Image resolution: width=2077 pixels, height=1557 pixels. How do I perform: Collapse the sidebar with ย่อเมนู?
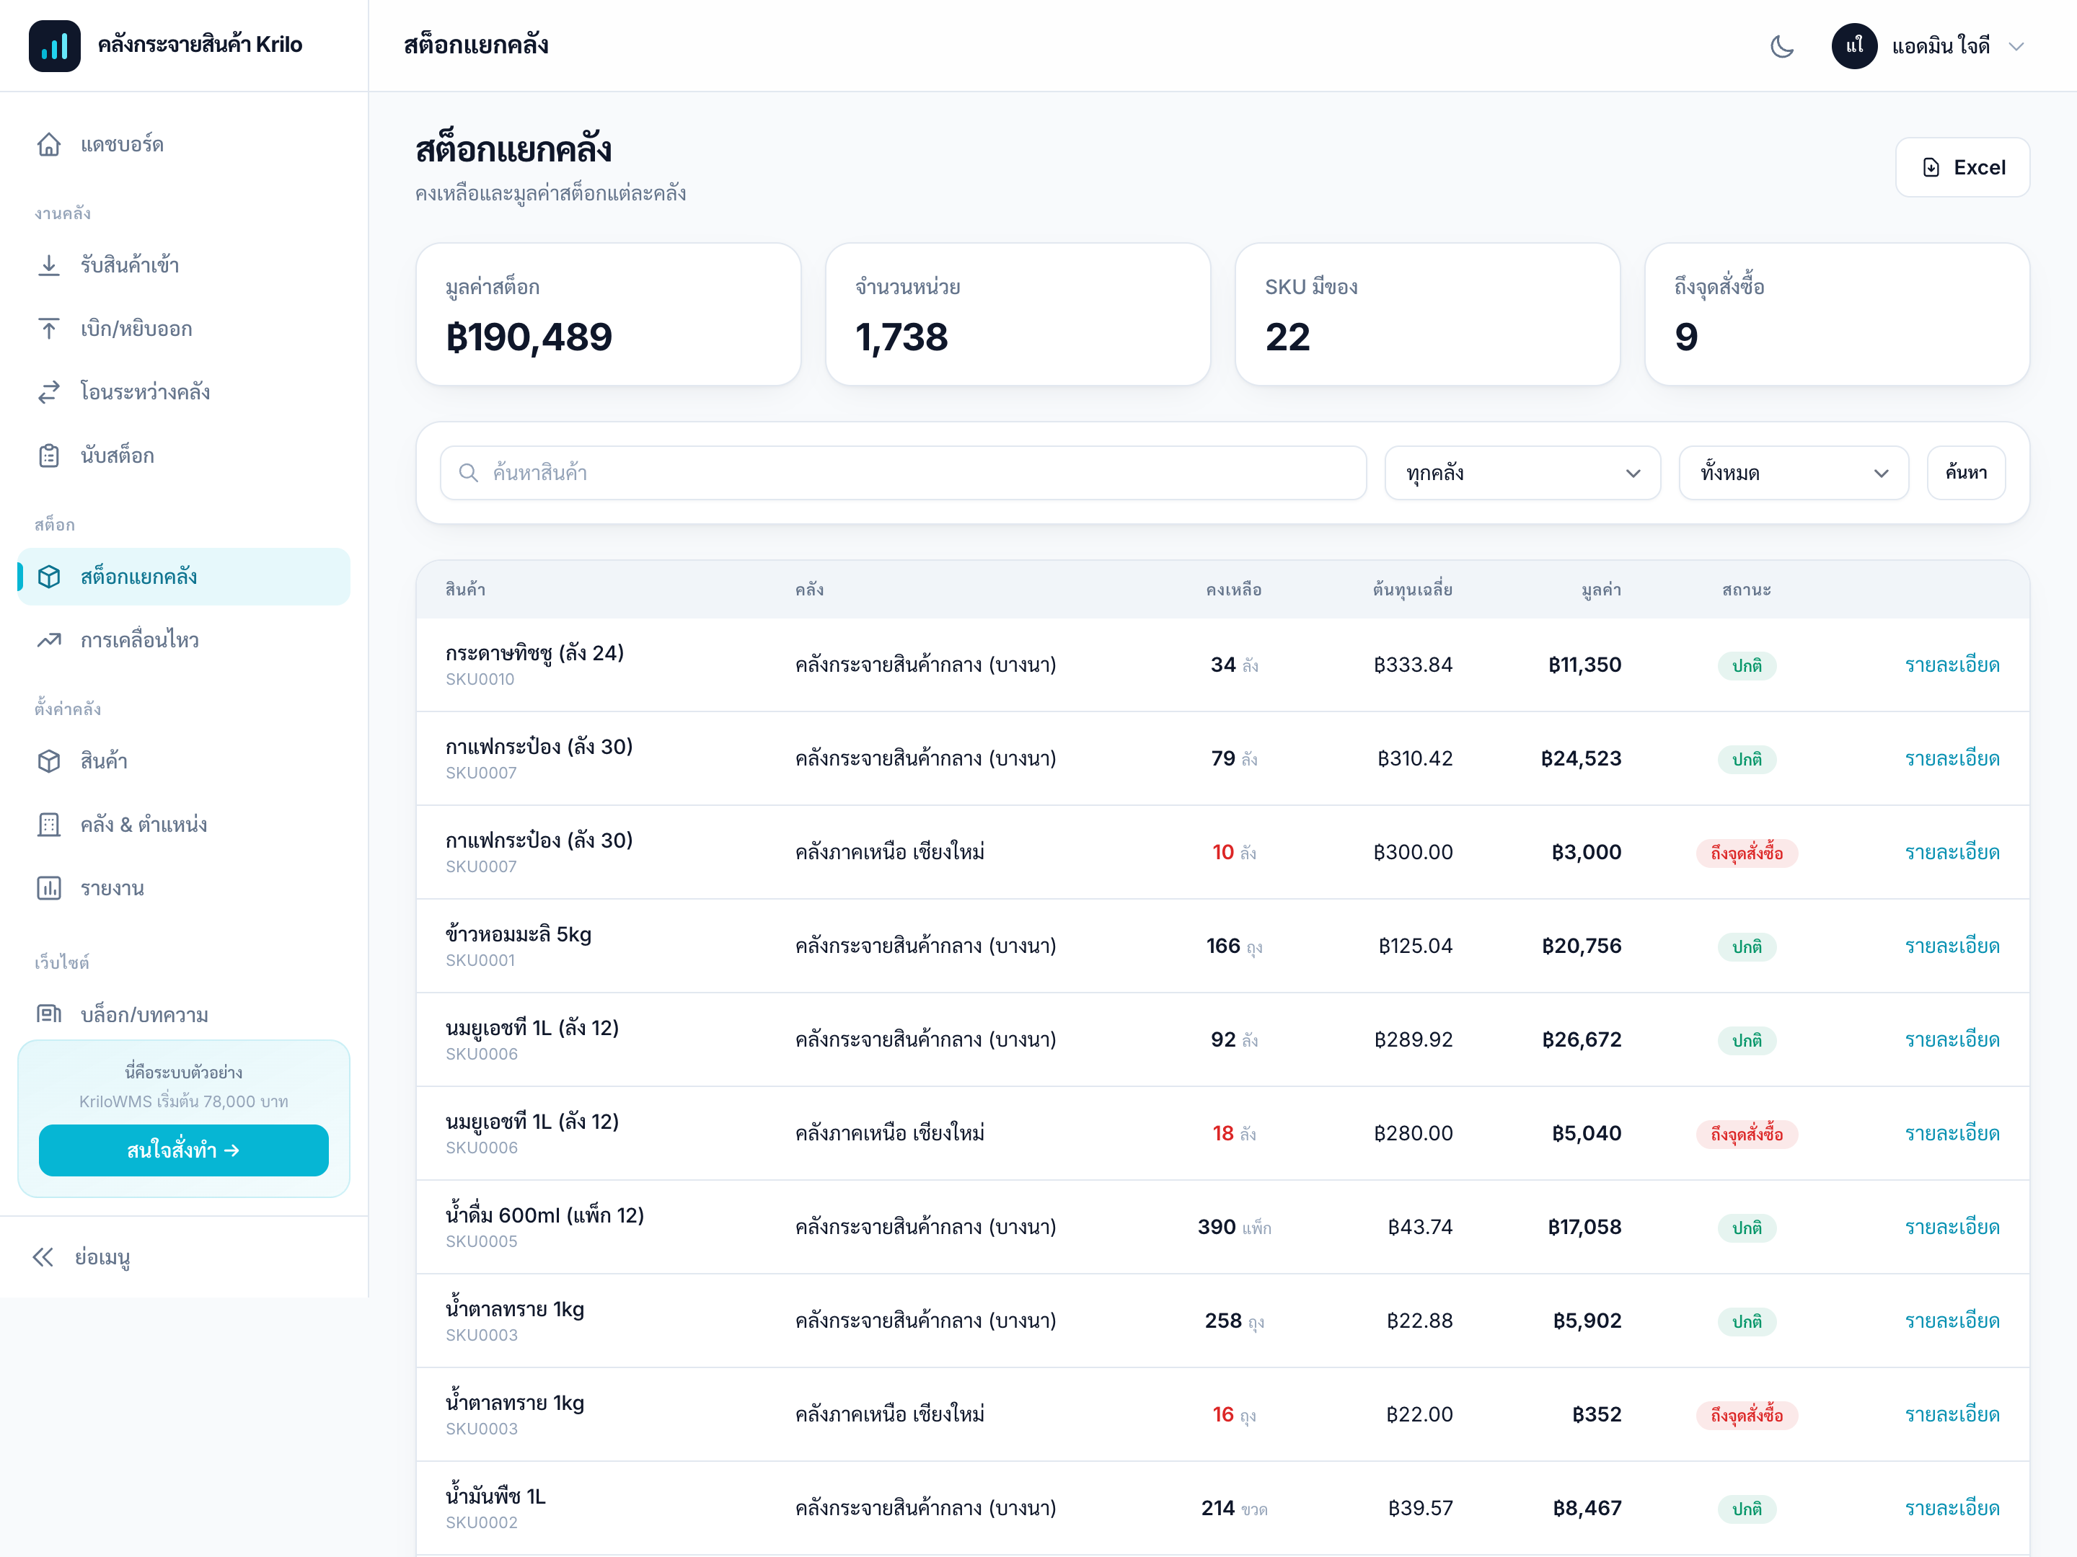coord(81,1256)
